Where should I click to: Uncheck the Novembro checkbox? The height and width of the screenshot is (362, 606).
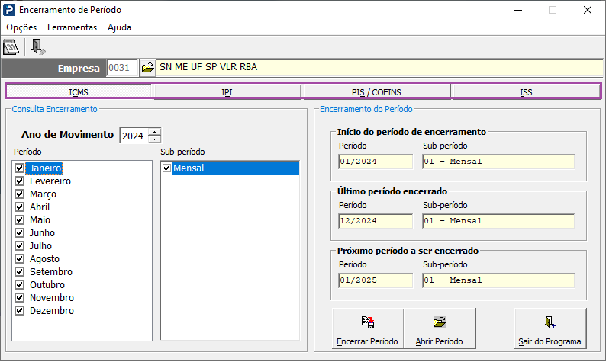click(19, 297)
